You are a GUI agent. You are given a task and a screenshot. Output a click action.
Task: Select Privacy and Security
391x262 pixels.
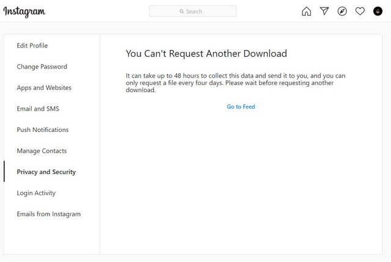click(x=46, y=172)
